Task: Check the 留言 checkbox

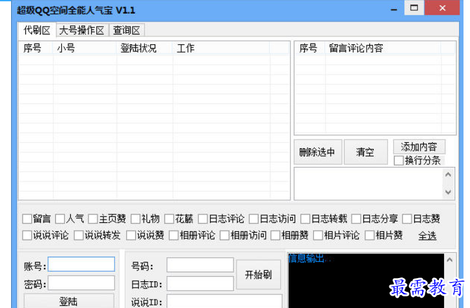Action: [x=27, y=219]
